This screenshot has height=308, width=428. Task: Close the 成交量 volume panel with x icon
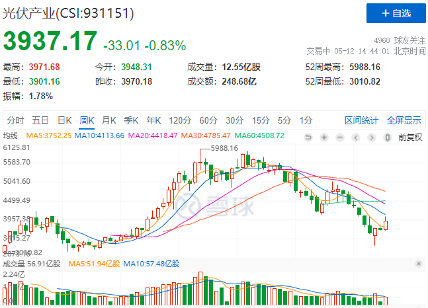pyautogui.click(x=418, y=263)
